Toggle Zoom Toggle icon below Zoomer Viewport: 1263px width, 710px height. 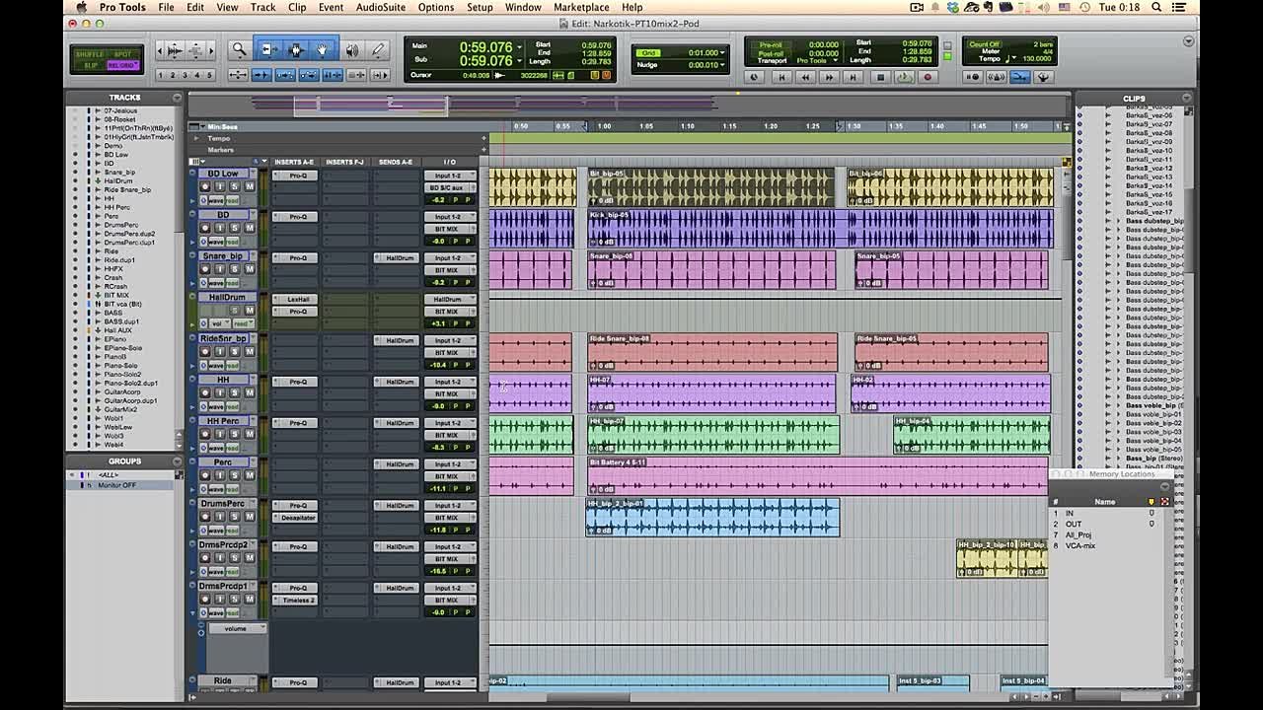(239, 75)
